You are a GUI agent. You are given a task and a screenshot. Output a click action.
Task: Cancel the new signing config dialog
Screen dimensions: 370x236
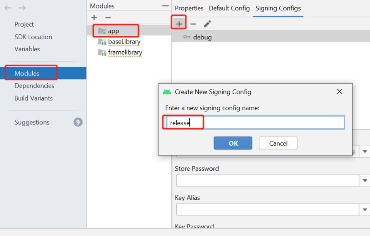click(x=278, y=143)
